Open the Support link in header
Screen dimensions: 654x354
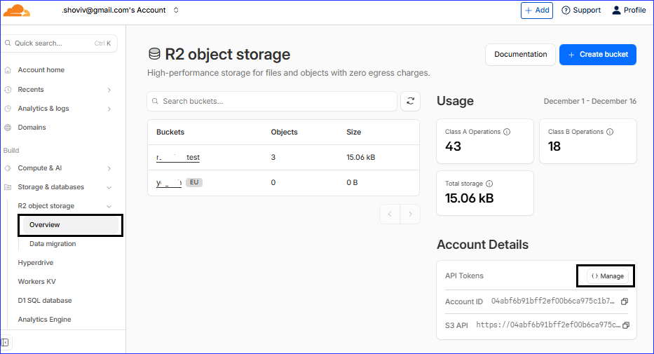pyautogui.click(x=581, y=11)
